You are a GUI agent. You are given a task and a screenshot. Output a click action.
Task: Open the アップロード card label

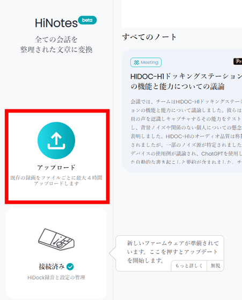tap(56, 167)
